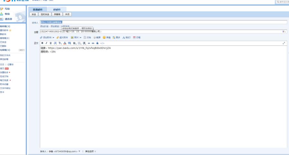Open More (更多) insert options

tap(116, 38)
